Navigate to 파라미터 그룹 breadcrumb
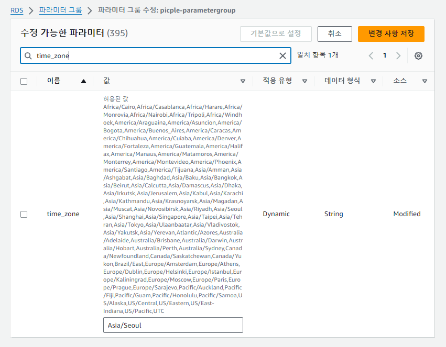 pos(60,10)
